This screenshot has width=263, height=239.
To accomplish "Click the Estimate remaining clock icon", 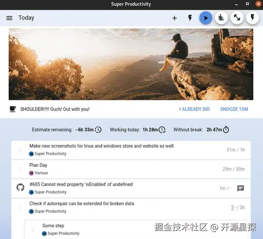I will pyautogui.click(x=98, y=129).
